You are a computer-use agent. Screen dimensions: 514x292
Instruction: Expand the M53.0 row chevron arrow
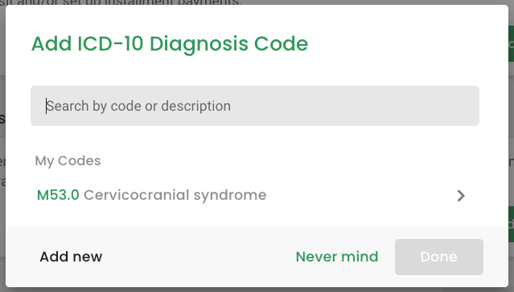coord(461,196)
